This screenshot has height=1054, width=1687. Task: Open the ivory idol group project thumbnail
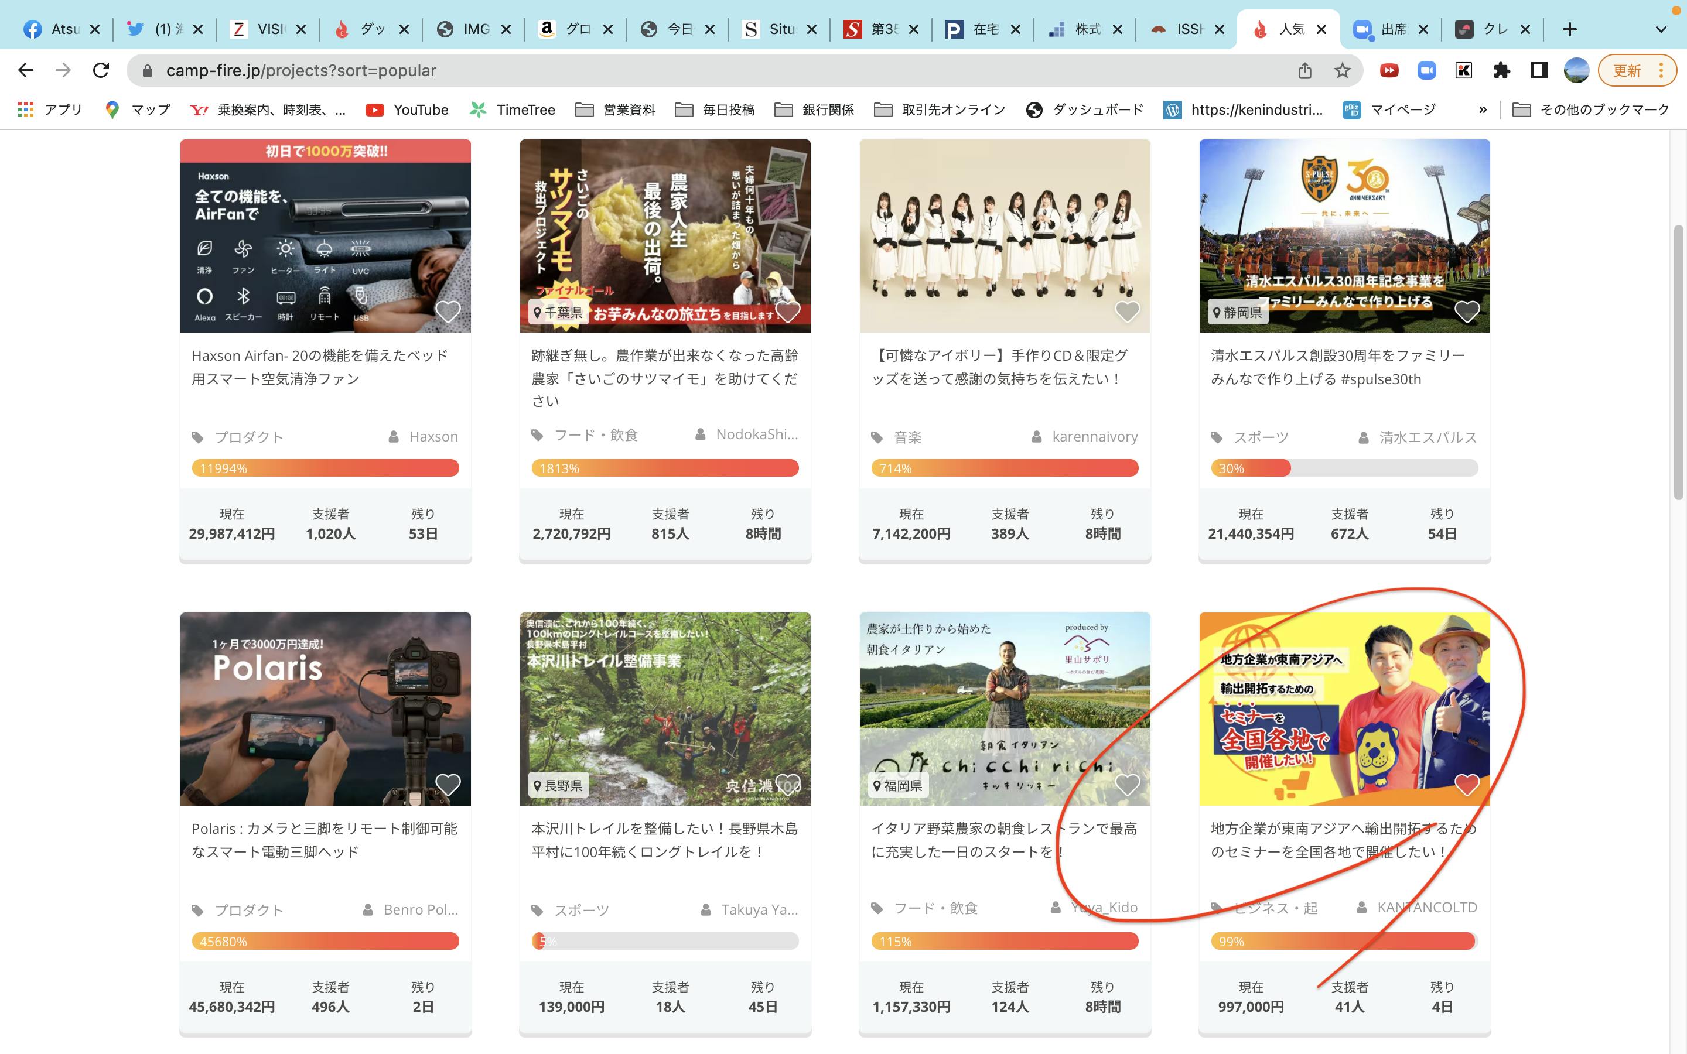tap(1005, 235)
